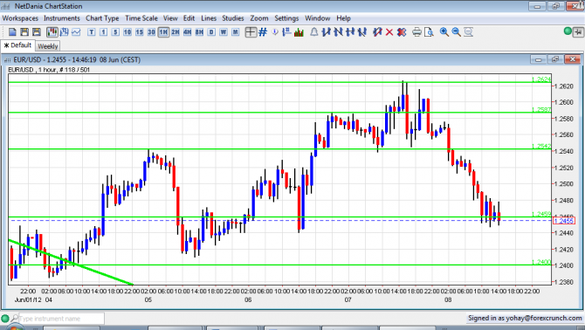Switch to the Weekly workspace tab
585x330 pixels.
(x=48, y=46)
